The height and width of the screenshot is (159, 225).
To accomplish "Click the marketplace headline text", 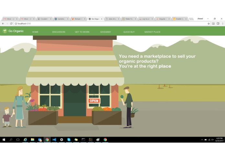I will [x=157, y=61].
